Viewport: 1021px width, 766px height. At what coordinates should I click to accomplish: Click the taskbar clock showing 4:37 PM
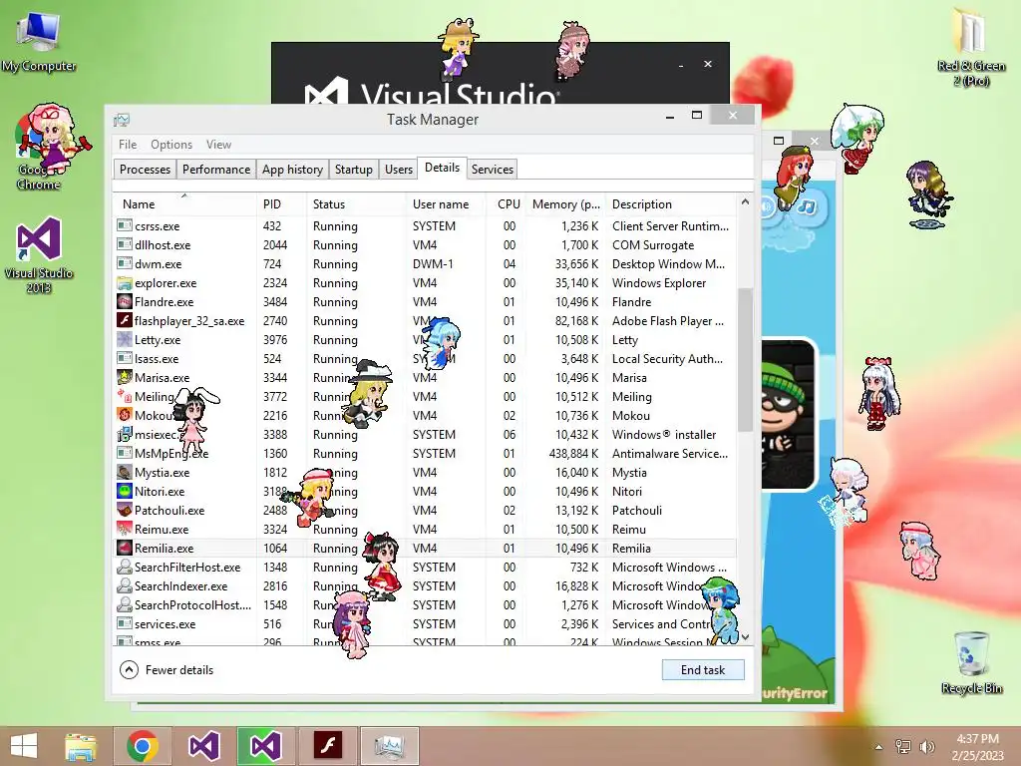click(977, 746)
